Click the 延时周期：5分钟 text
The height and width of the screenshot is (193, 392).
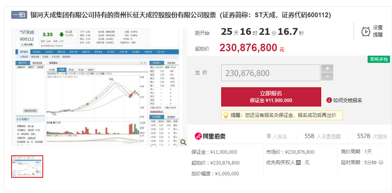point(359,163)
